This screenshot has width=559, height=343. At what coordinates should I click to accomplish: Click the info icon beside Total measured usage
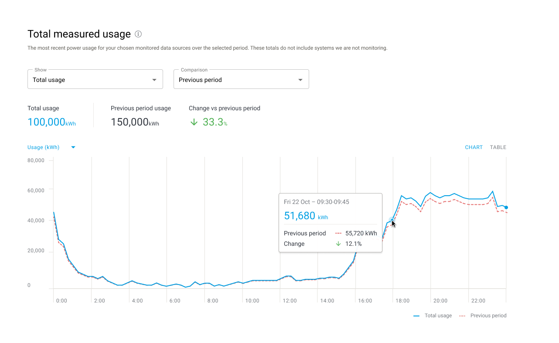pos(138,34)
